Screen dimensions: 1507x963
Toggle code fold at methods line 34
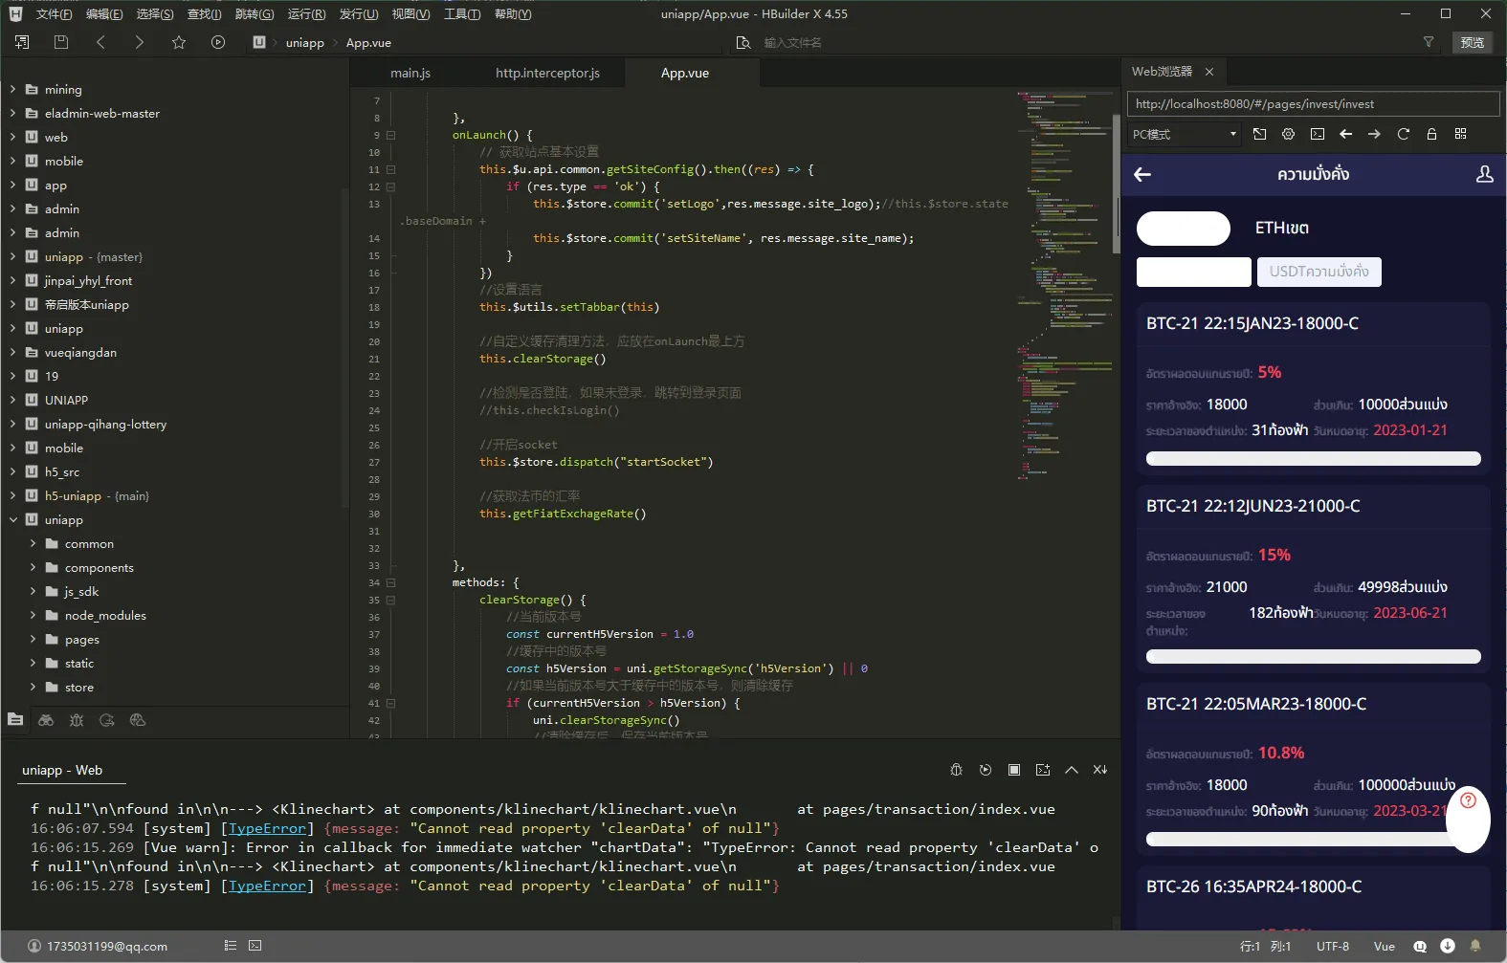390,582
